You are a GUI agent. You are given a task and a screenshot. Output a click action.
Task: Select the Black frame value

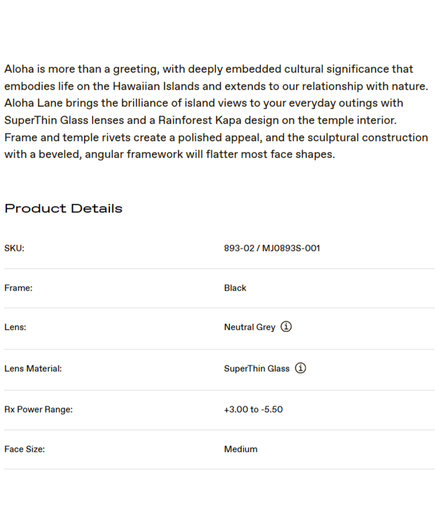[235, 288]
